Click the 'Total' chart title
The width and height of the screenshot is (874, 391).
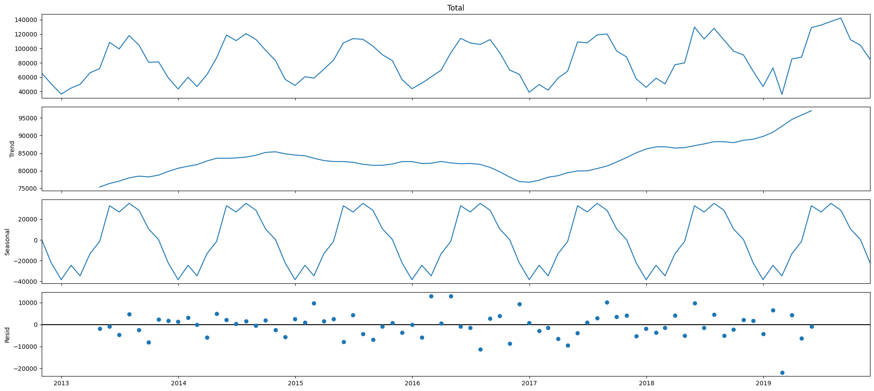pyautogui.click(x=455, y=8)
